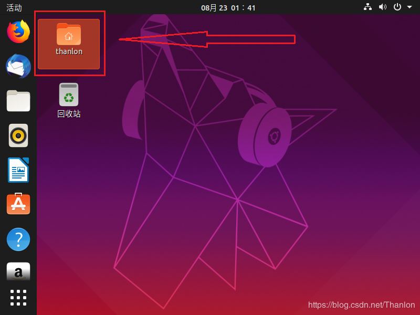The width and height of the screenshot is (420, 315).
Task: Launch Firefox from the dock
Action: tap(18, 31)
